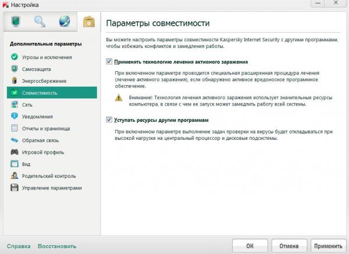This screenshot has height=254, width=349.
Task: Open the Additional settings box tab icon
Action: [89, 22]
